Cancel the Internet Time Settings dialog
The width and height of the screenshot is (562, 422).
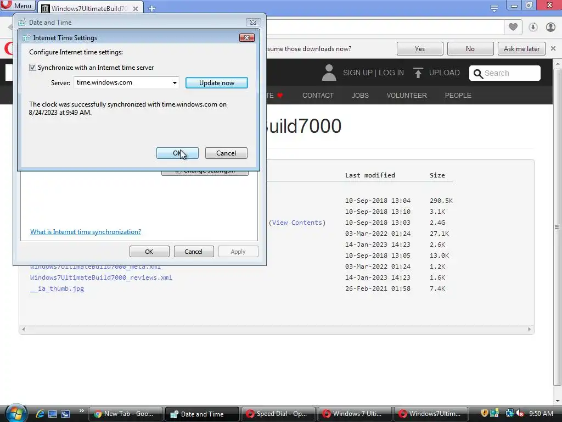[x=226, y=153]
